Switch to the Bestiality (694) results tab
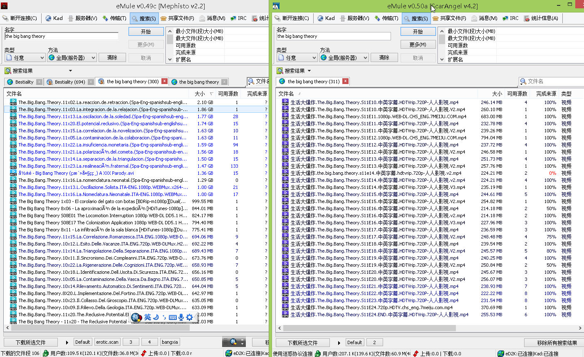The height and width of the screenshot is (357, 584). point(70,82)
